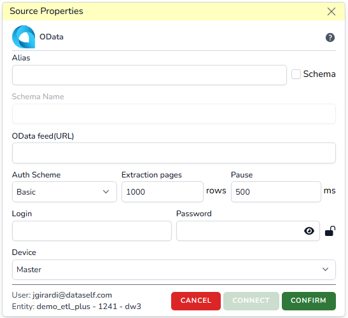The height and width of the screenshot is (318, 348).
Task: Show password with the eye icon
Action: click(x=309, y=231)
